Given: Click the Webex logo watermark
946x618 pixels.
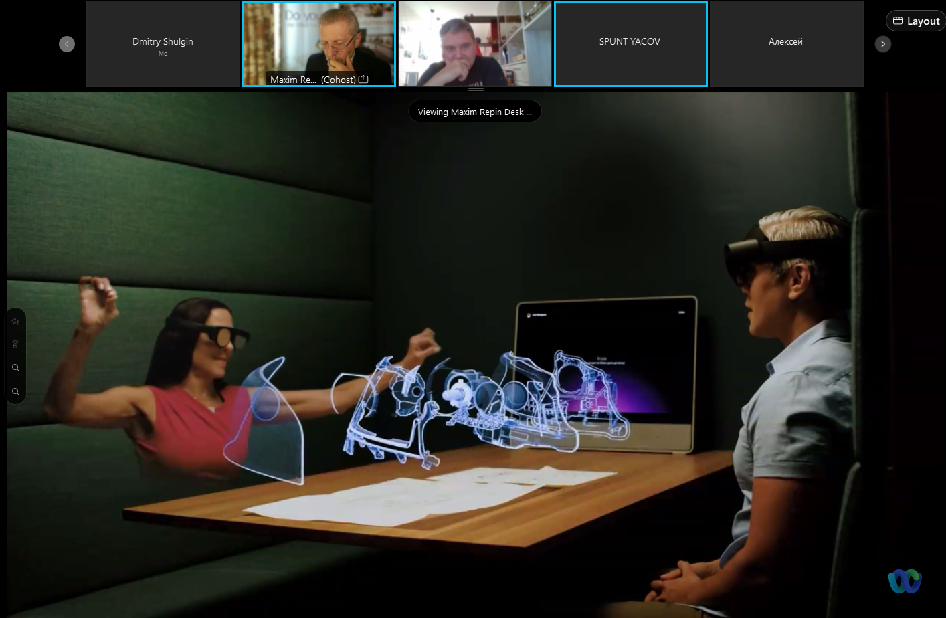Looking at the screenshot, I should click(x=905, y=581).
